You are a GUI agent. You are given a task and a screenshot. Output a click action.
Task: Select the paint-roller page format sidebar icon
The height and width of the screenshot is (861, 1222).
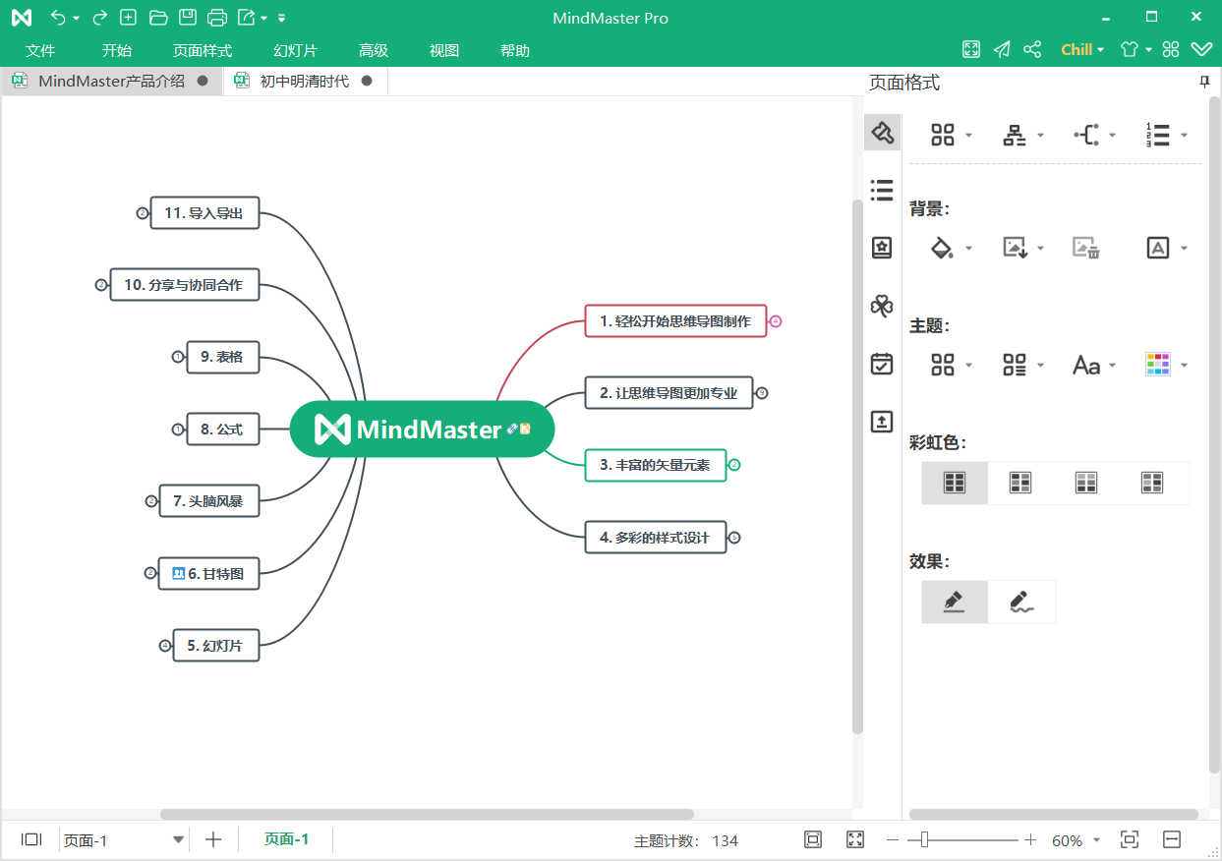(x=882, y=133)
